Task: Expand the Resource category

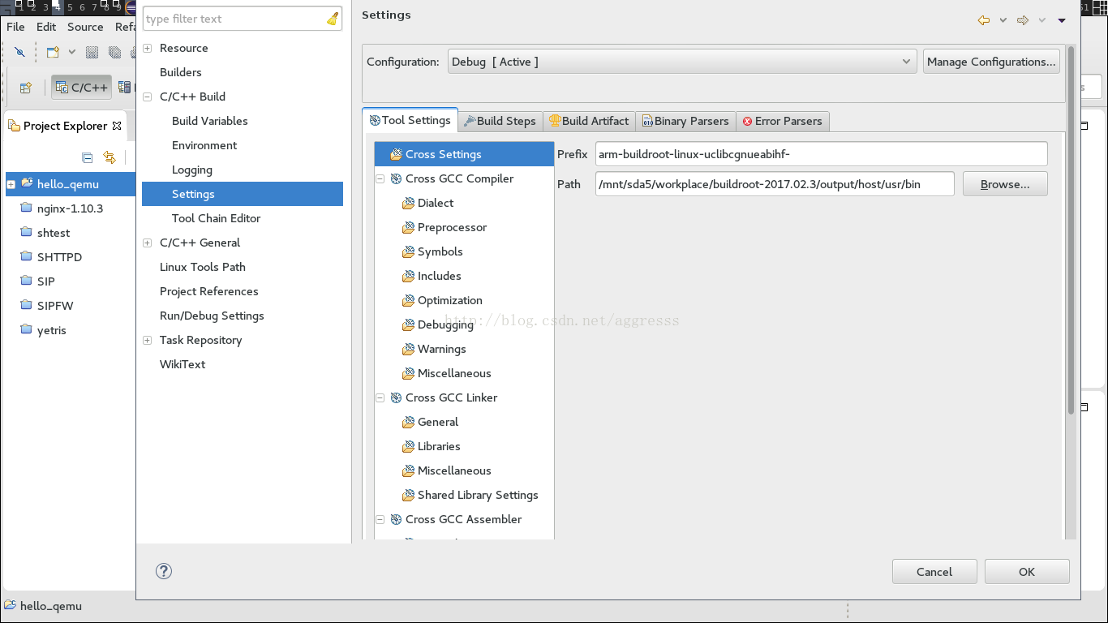Action: click(x=148, y=48)
